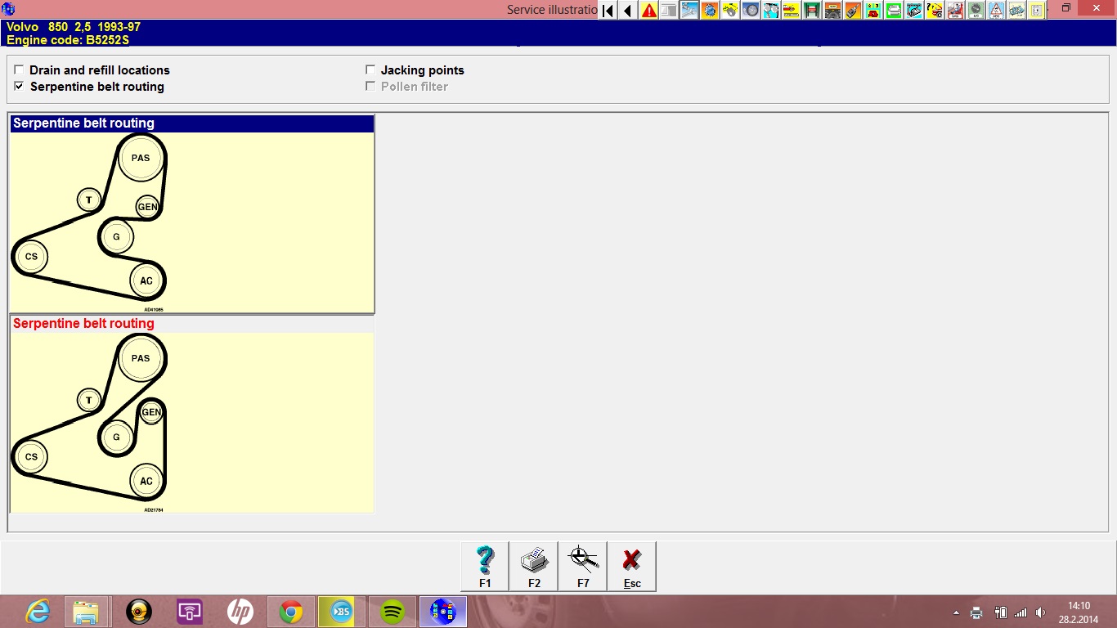This screenshot has width=1117, height=628.
Task: Open the blue globe on orange icon
Action: 710,11
